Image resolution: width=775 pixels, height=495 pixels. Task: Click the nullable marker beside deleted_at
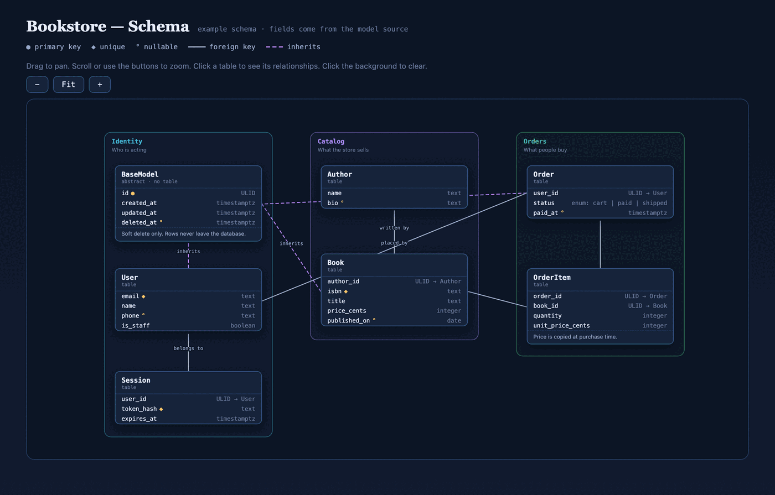(161, 221)
